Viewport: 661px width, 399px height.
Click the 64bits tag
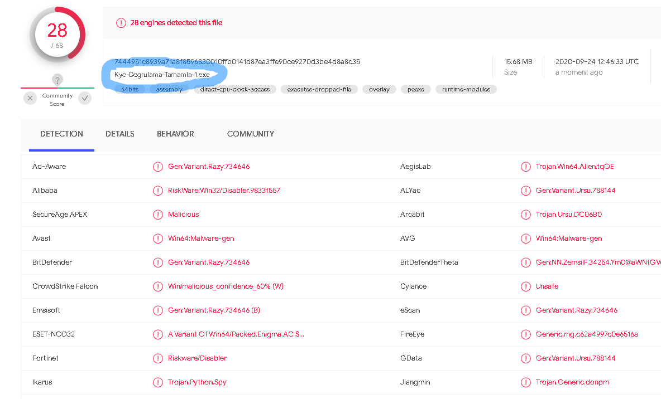(130, 89)
